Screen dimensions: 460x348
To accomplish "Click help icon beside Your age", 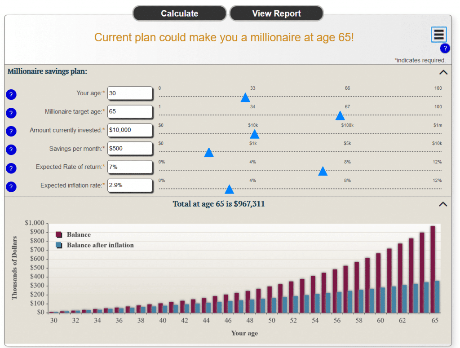I will pos(11,95).
